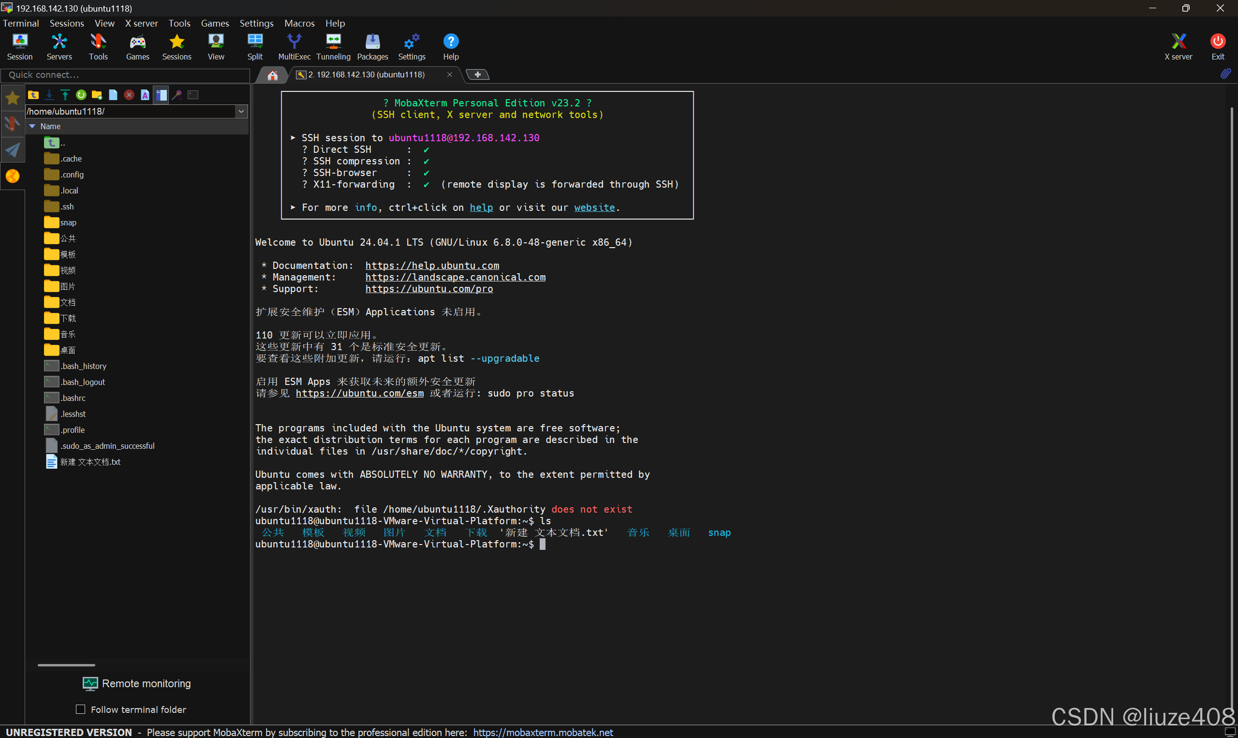Image resolution: width=1238 pixels, height=738 pixels.
Task: Click the Split terminal icon
Action: (254, 47)
